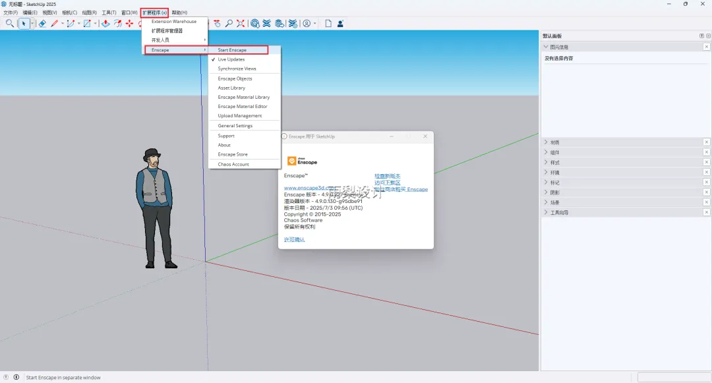Screen dimensions: 712x383
Task: Click the 检查新版本 link
Action: coord(388,176)
